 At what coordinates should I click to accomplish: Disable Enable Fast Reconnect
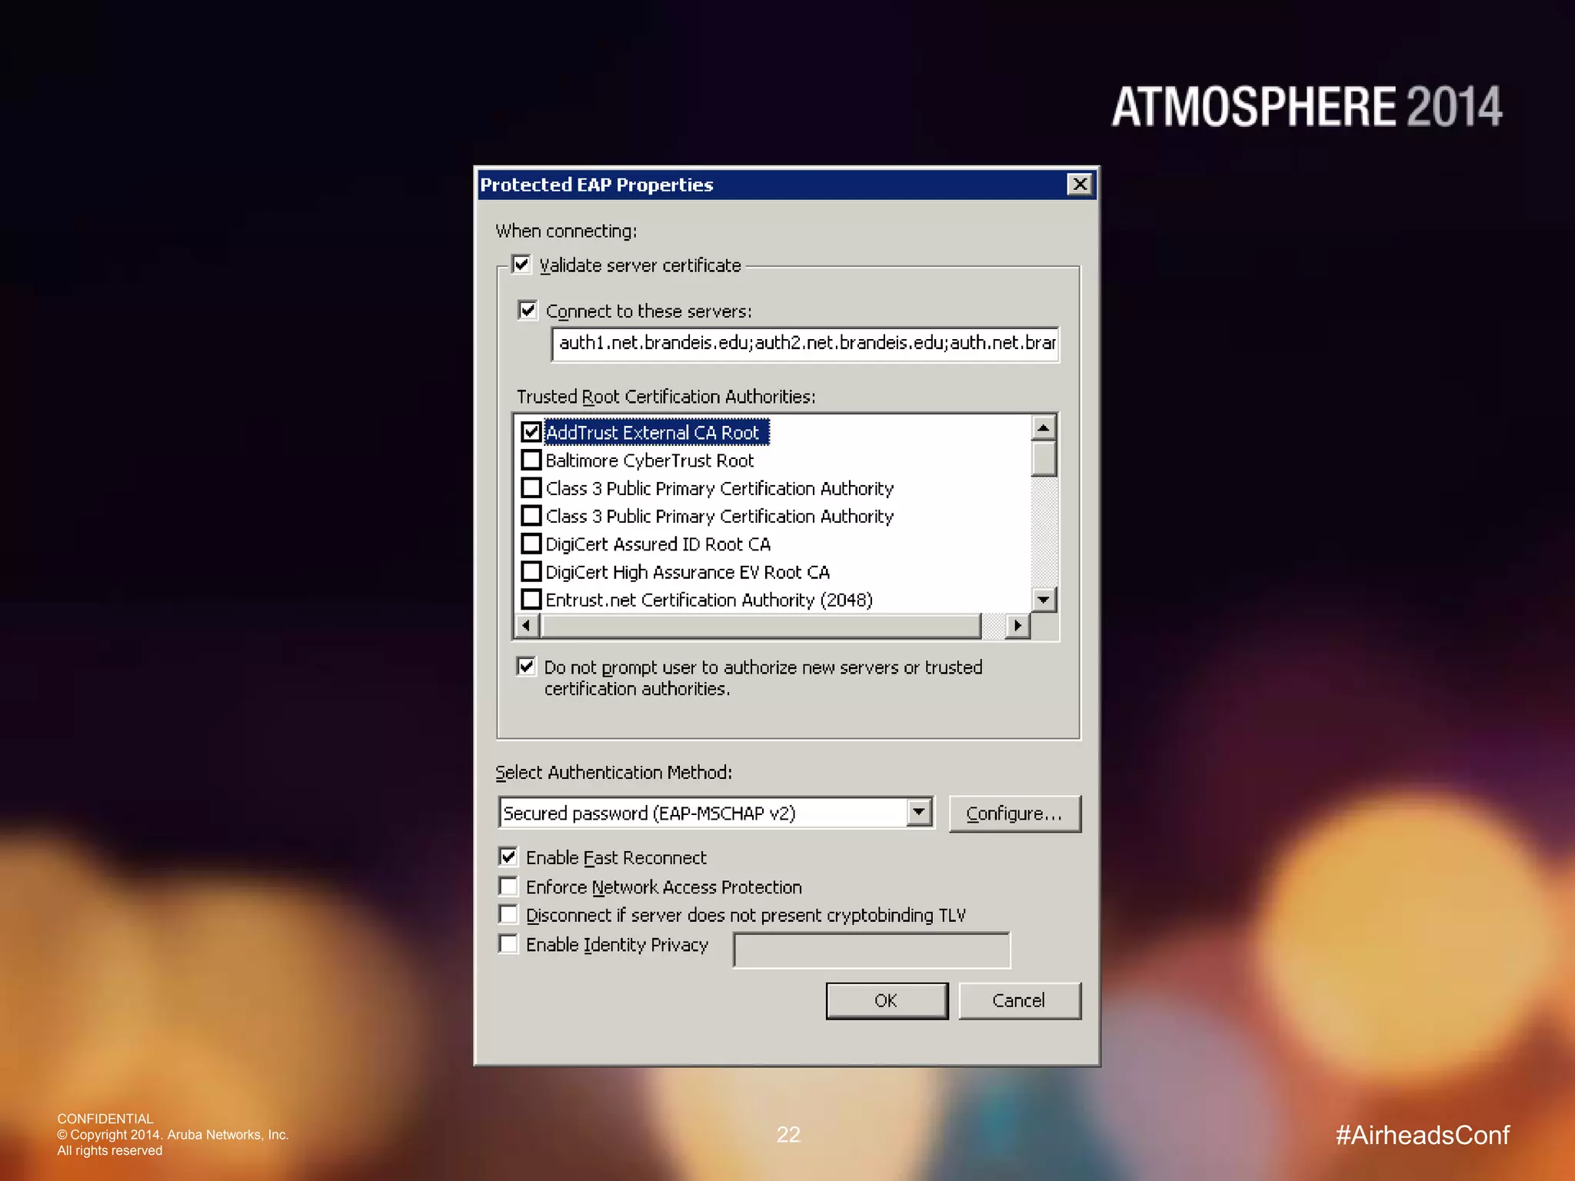(508, 857)
